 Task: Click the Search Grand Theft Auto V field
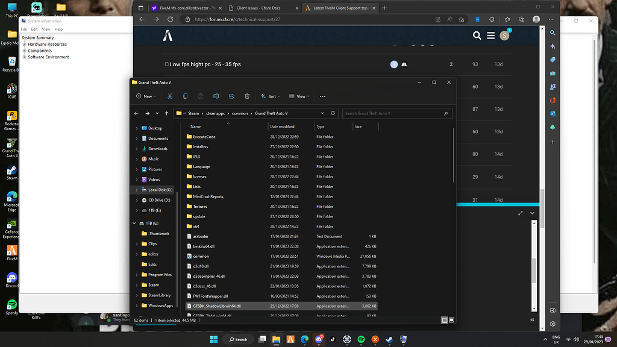397,113
